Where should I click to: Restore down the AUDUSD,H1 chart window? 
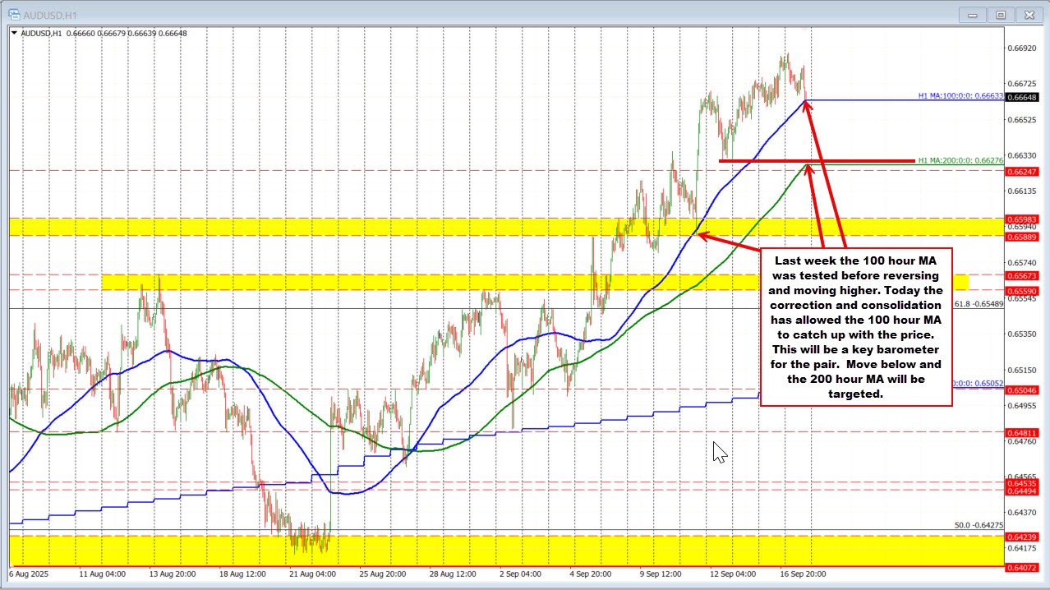1000,14
